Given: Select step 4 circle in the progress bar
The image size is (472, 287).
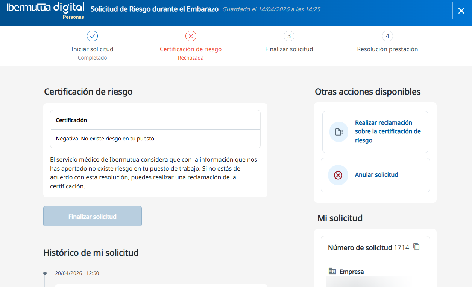Looking at the screenshot, I should coord(387,36).
